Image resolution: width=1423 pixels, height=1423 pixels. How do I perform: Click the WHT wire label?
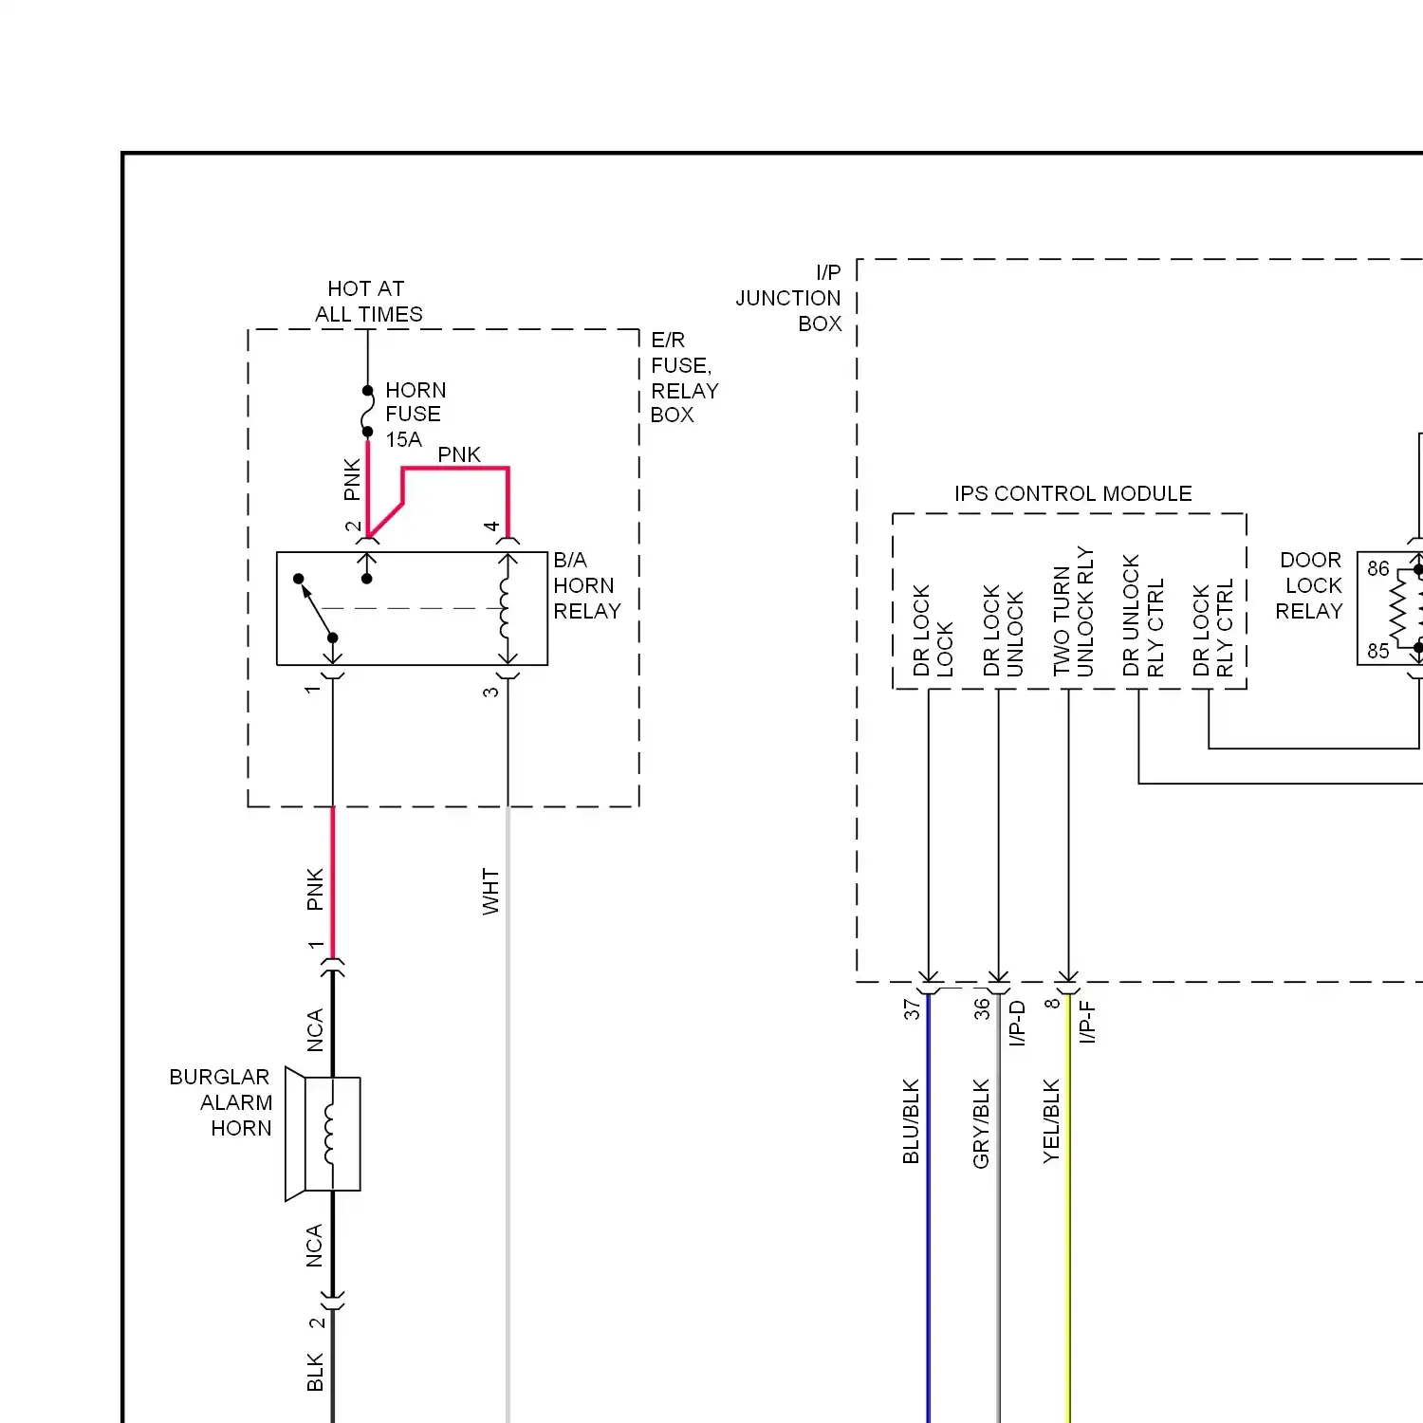[490, 891]
